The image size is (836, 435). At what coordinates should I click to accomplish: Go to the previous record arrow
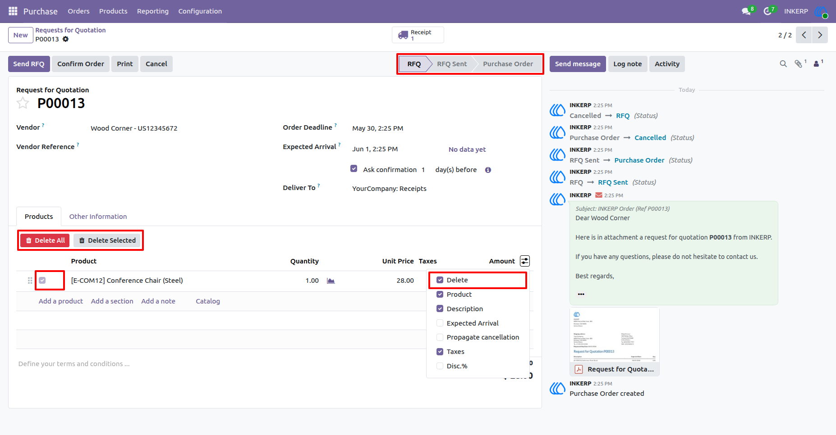804,35
